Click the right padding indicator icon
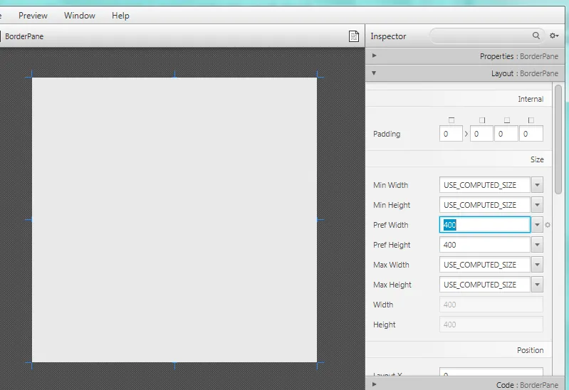Screen dimensions: 569x390 tap(482, 120)
